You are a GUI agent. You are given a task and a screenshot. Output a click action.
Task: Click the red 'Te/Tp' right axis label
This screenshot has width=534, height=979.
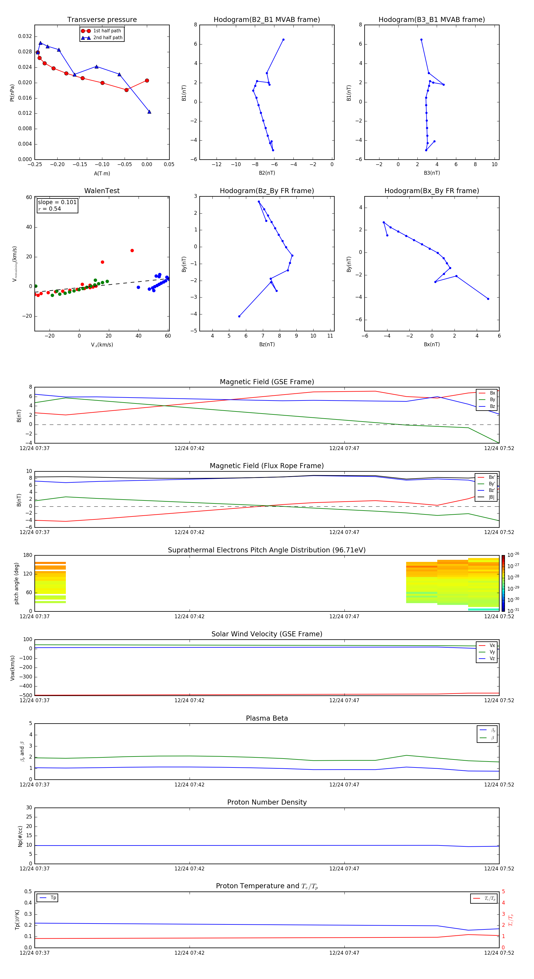click(511, 920)
